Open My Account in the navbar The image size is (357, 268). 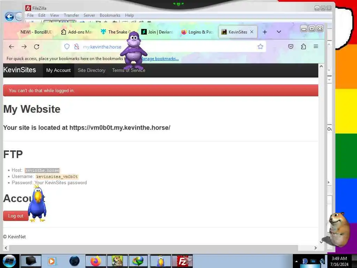pyautogui.click(x=59, y=70)
